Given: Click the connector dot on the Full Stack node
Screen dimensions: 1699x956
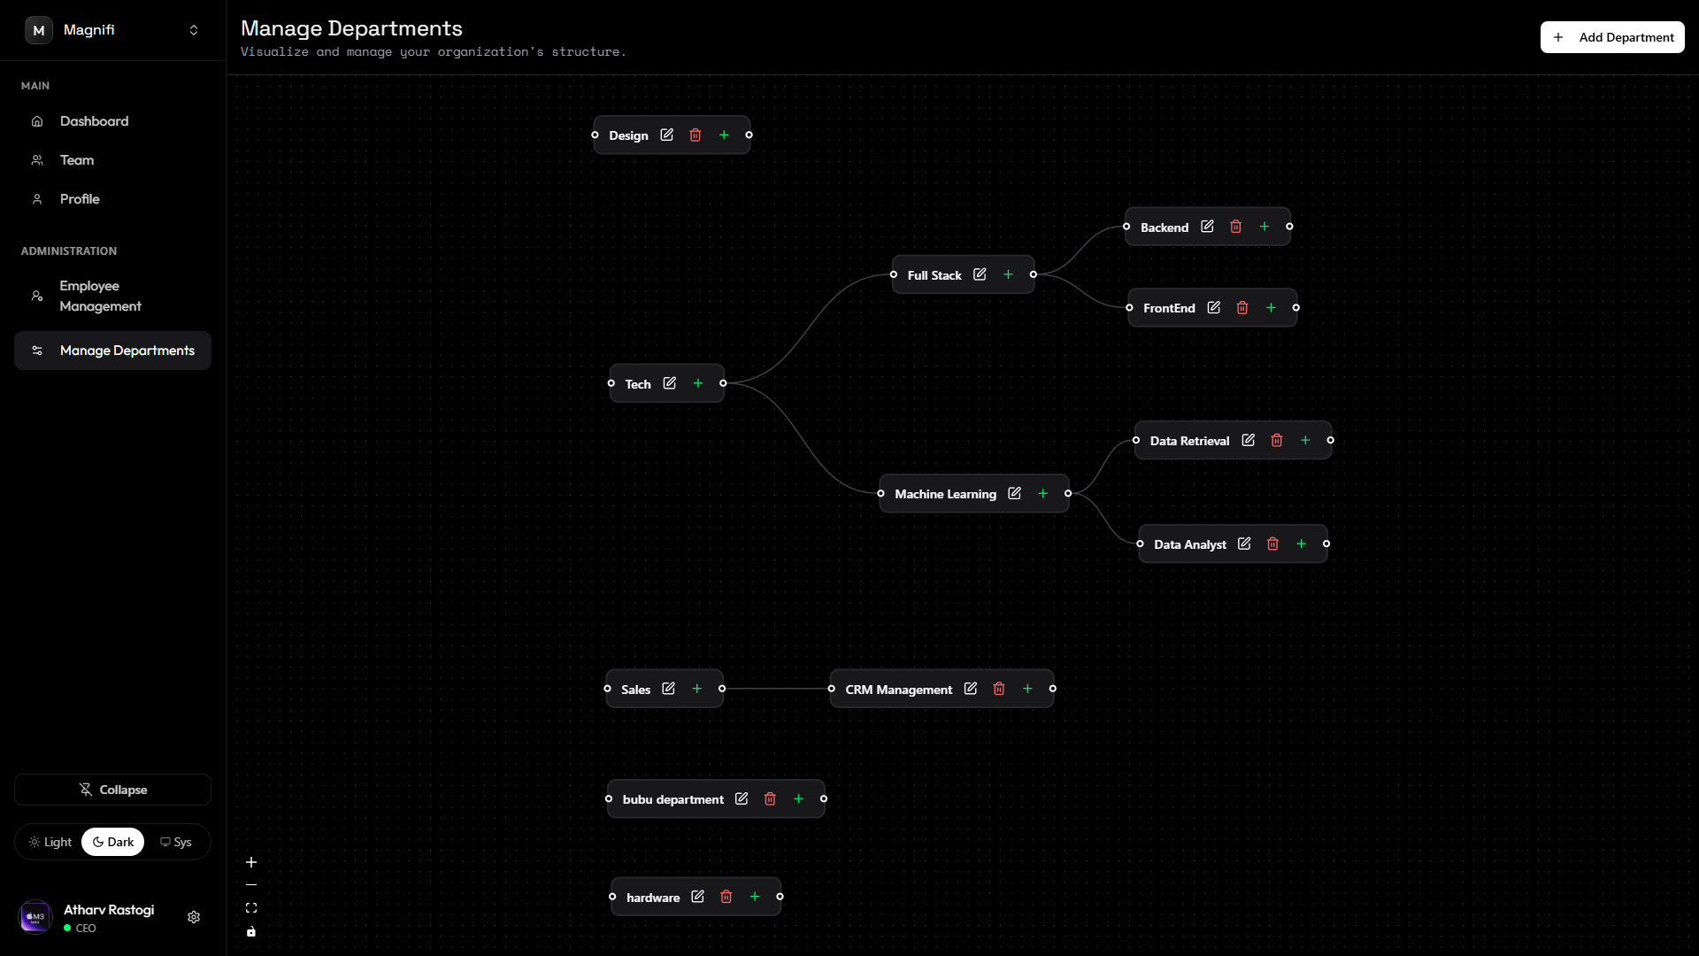Looking at the screenshot, I should click(x=1034, y=274).
